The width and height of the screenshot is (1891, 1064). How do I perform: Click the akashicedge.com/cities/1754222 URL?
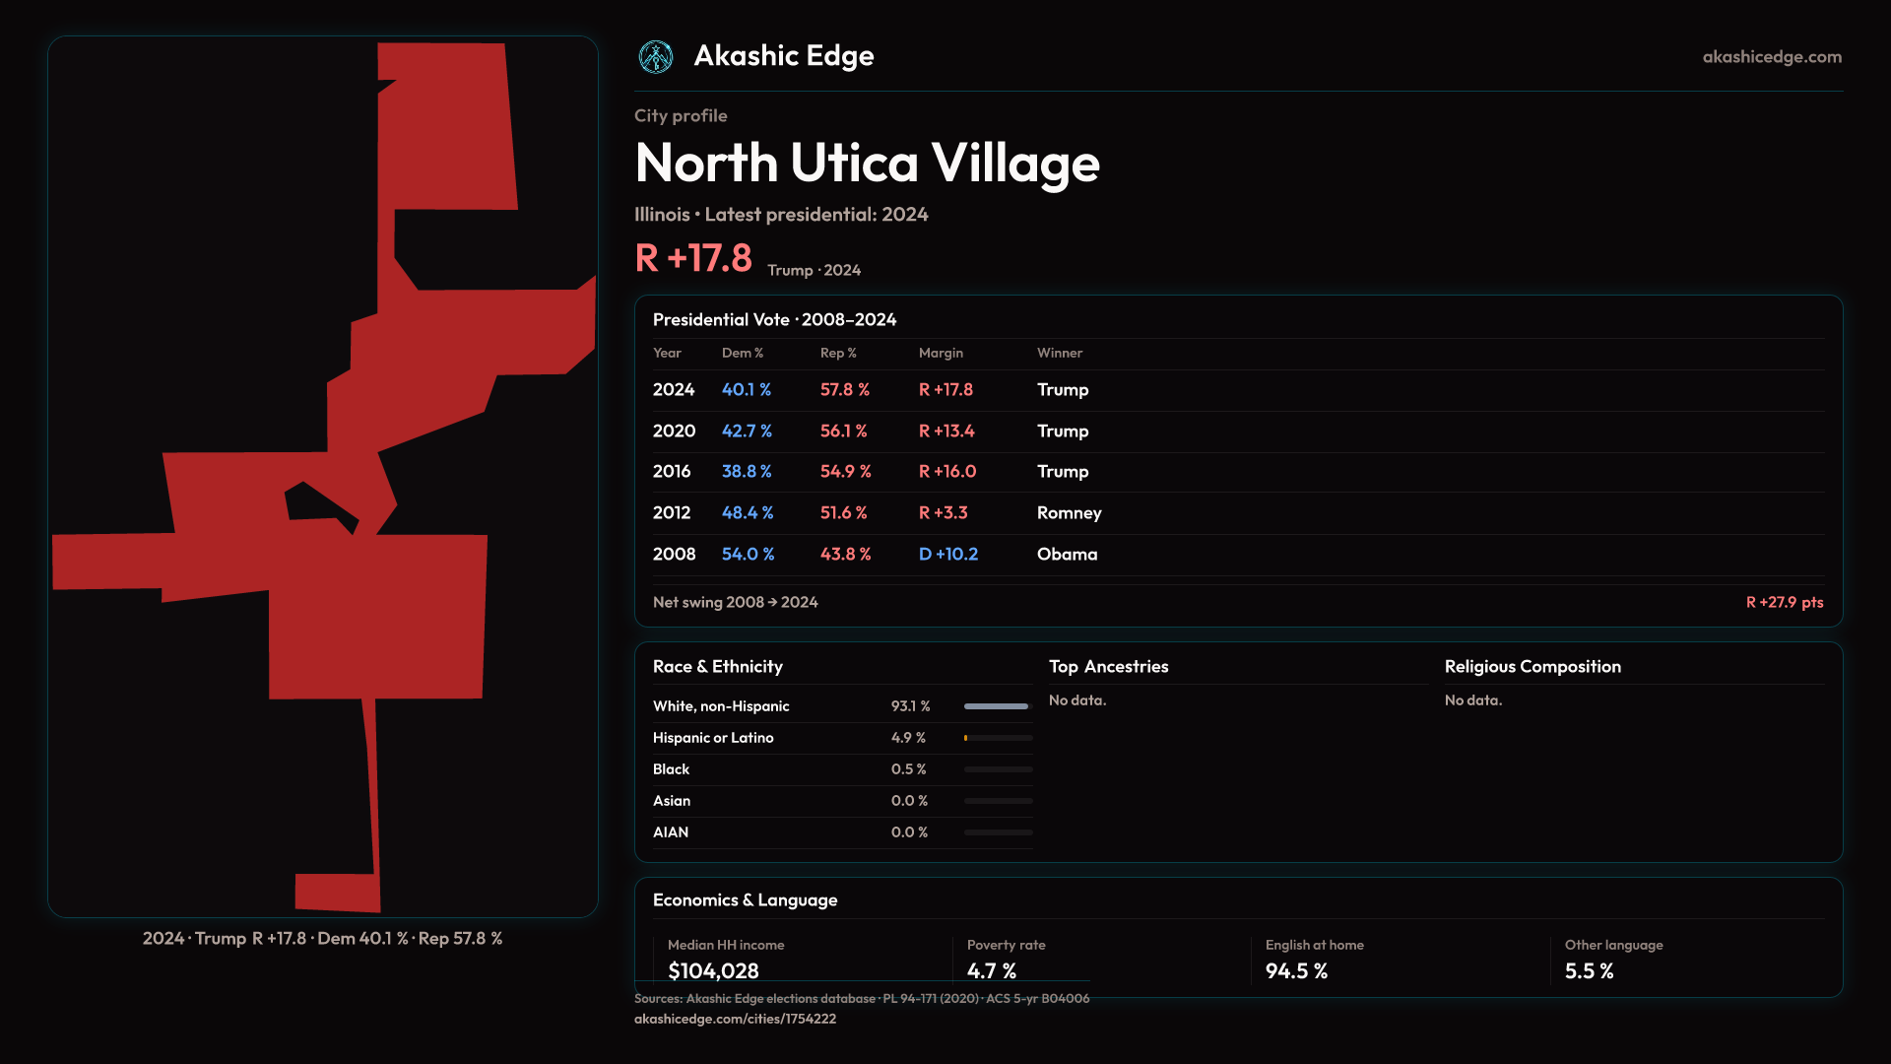(x=735, y=1019)
